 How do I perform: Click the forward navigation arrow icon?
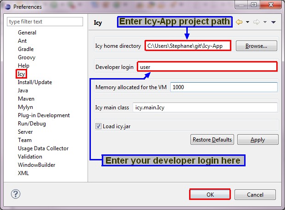[x=257, y=22]
